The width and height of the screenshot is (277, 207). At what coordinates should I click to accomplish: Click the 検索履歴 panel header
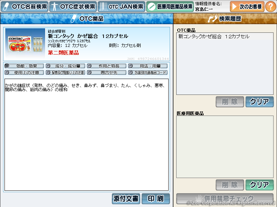pyautogui.click(x=225, y=19)
